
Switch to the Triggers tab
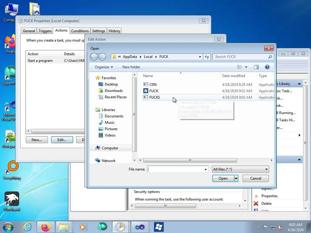[x=45, y=31]
